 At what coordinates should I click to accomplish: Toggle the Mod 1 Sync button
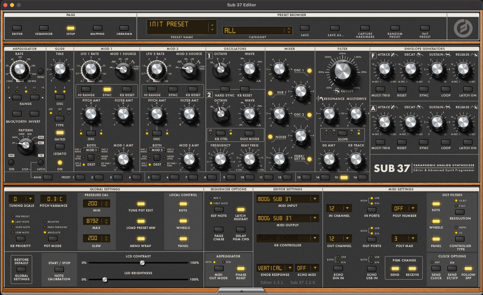point(107,90)
